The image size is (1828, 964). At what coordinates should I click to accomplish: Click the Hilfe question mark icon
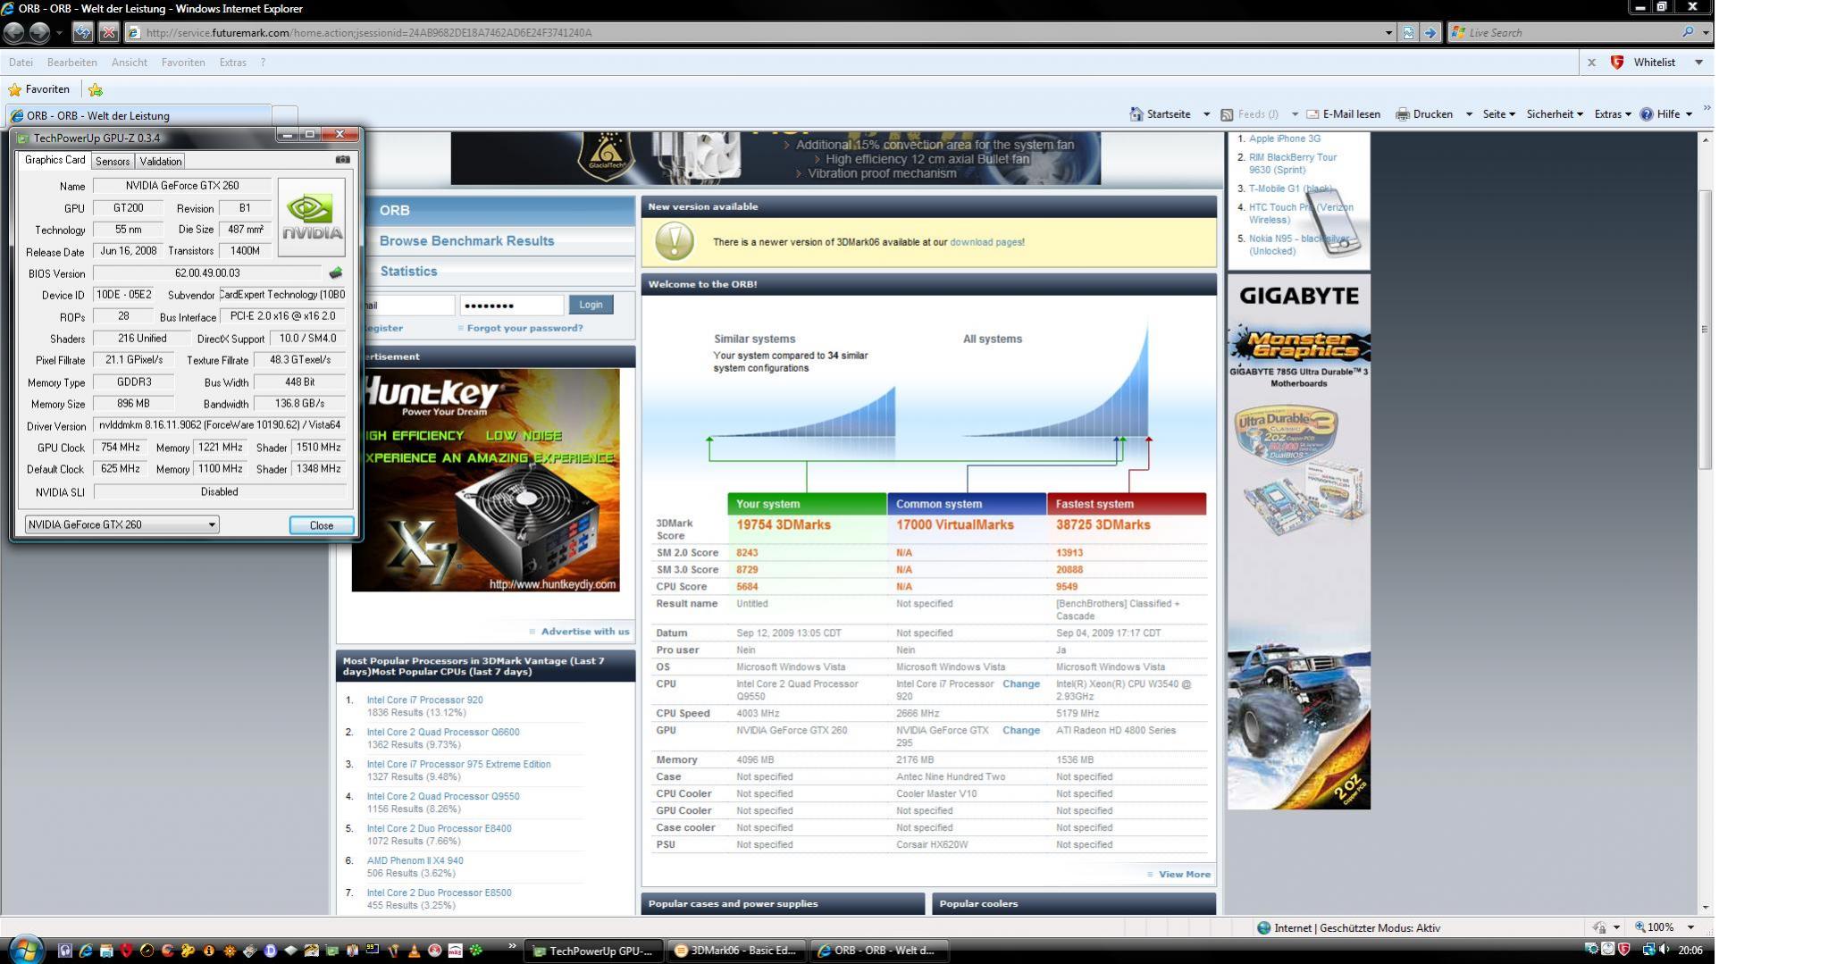click(1647, 114)
